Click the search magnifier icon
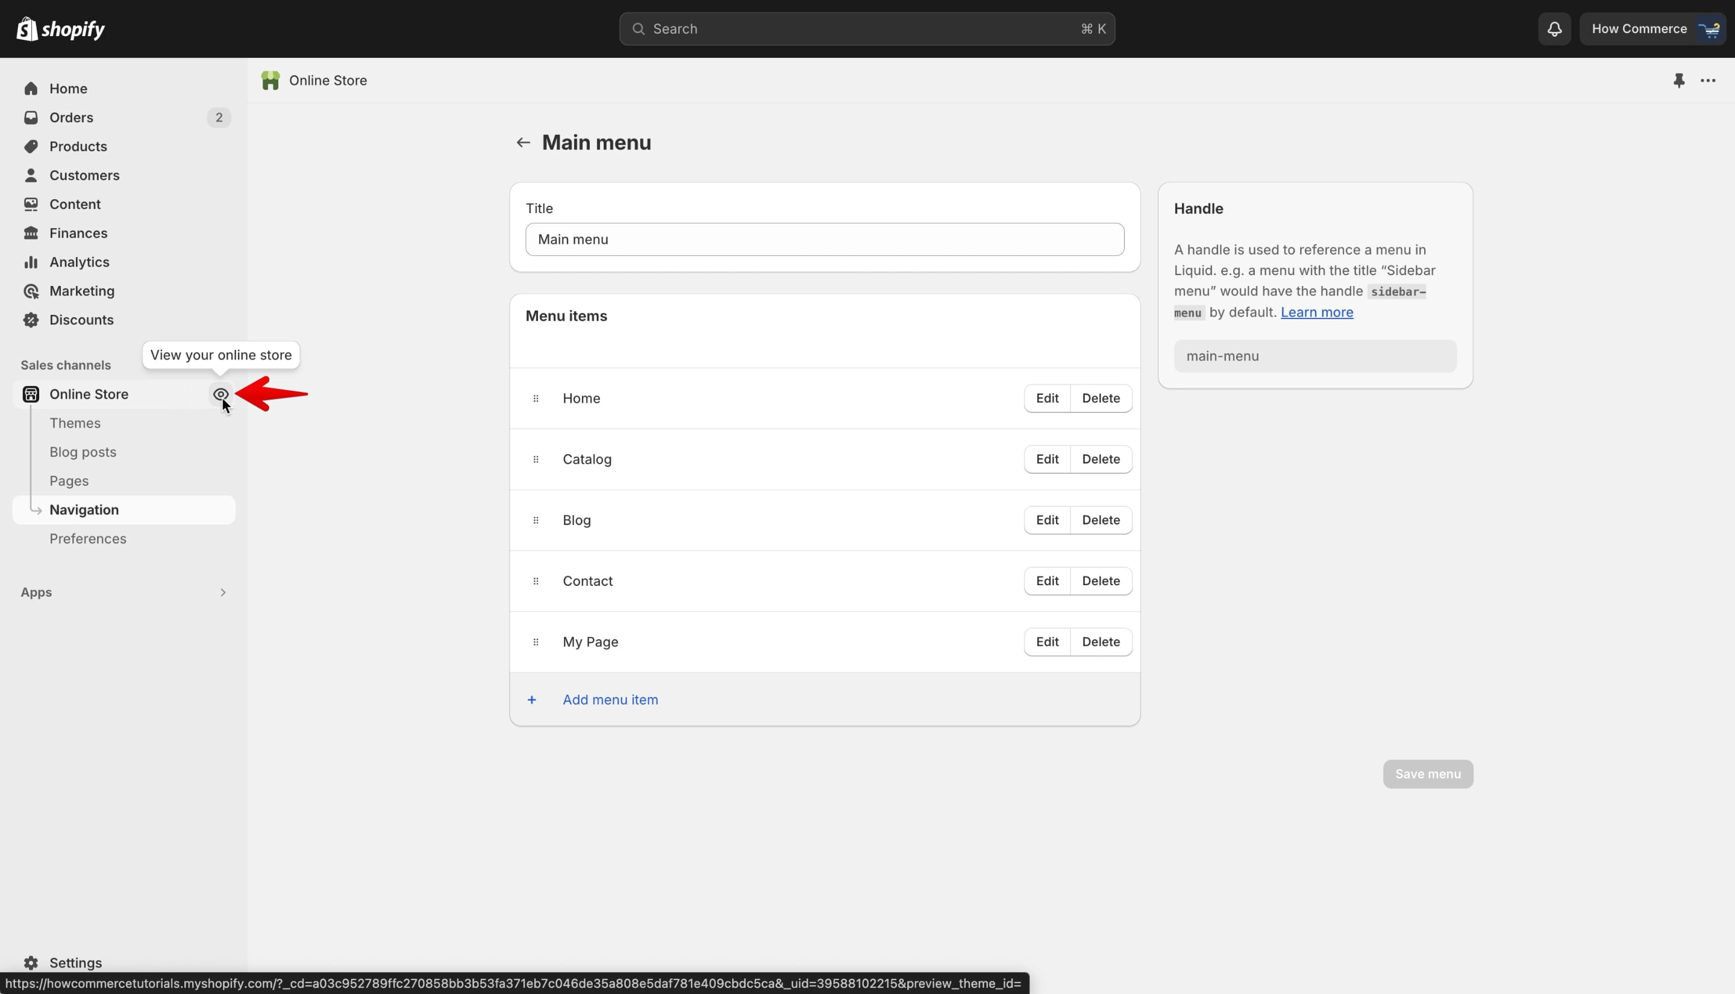The image size is (1735, 994). tap(638, 29)
